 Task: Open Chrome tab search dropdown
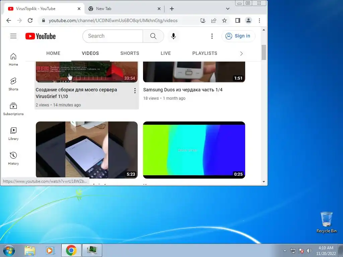(228, 9)
